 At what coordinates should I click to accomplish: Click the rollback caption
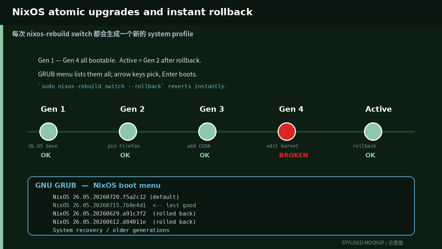click(x=365, y=146)
